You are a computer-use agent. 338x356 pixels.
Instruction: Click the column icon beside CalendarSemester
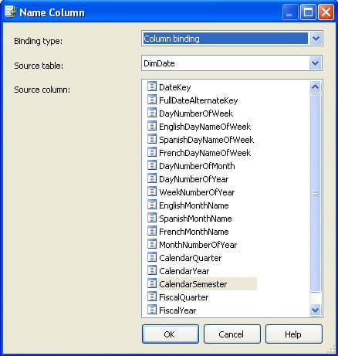tap(152, 283)
